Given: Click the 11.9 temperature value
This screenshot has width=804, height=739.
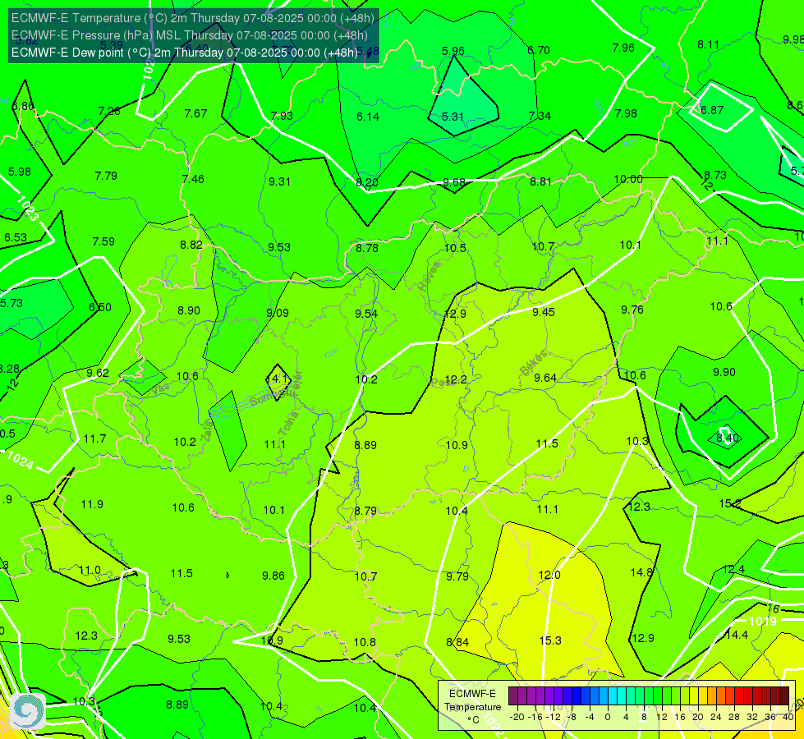Looking at the screenshot, I should click(92, 505).
